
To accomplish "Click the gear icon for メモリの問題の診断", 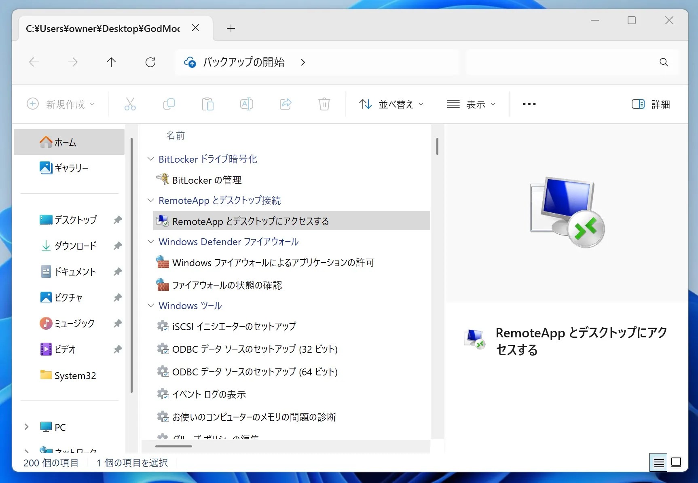I will pyautogui.click(x=163, y=417).
